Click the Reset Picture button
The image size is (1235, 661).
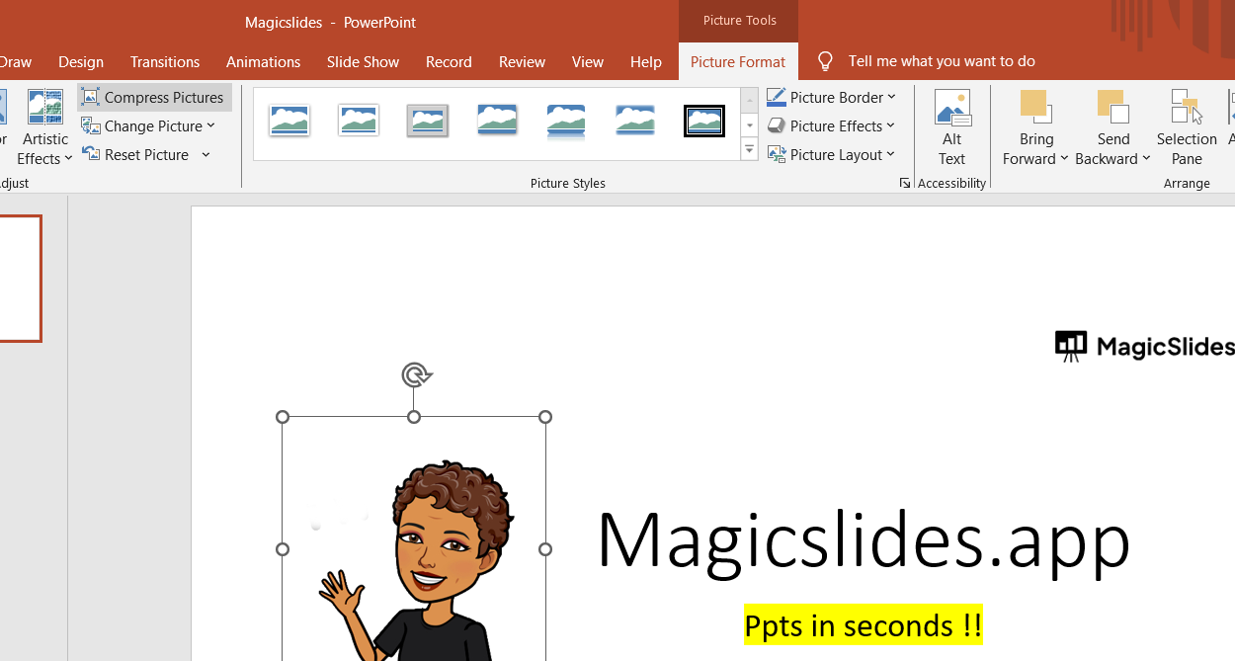point(136,154)
